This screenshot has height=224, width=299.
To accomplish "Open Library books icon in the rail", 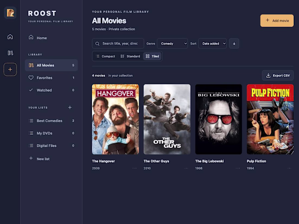I will coord(10,53).
